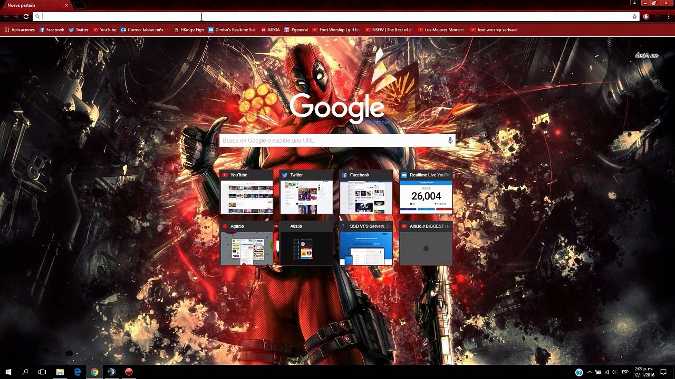
Task: Switch the ESP input language
Action: (x=625, y=372)
